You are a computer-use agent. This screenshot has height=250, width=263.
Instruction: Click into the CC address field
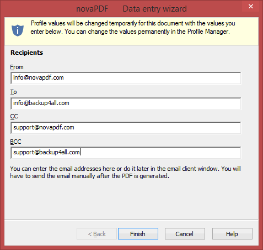(x=126, y=128)
